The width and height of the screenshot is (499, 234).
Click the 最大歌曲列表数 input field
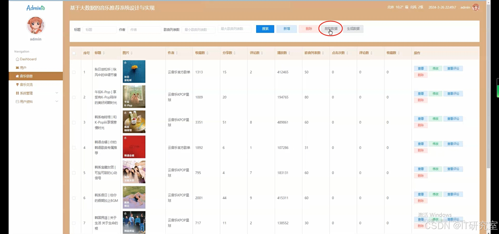tap(234, 29)
